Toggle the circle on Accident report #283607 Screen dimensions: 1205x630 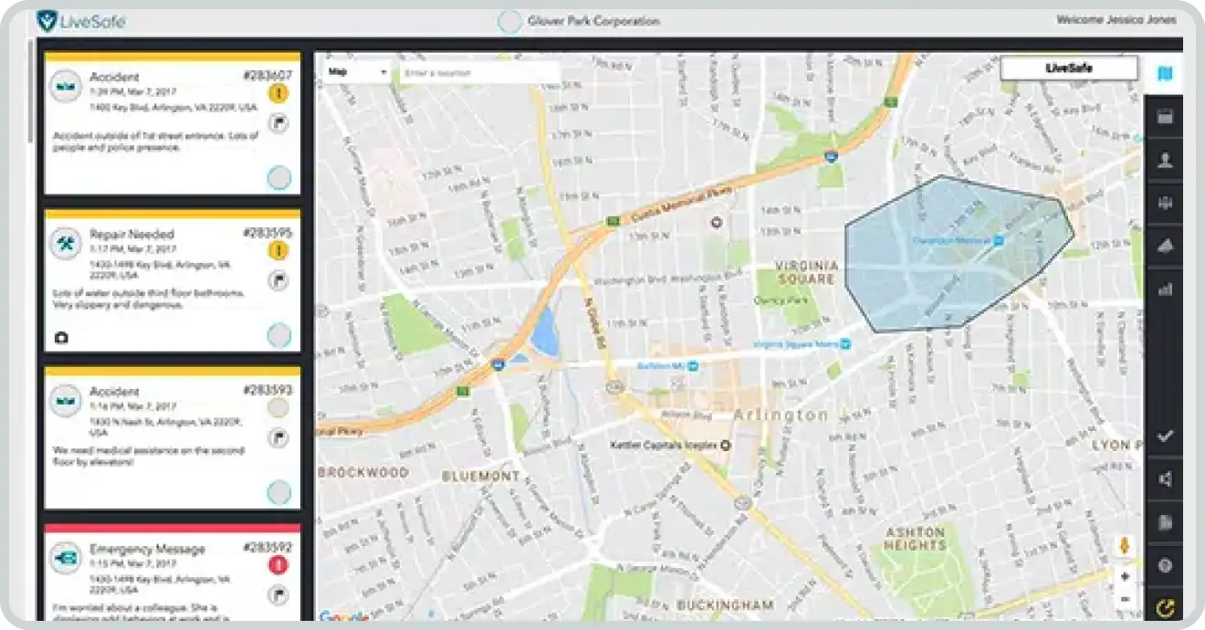pos(278,177)
